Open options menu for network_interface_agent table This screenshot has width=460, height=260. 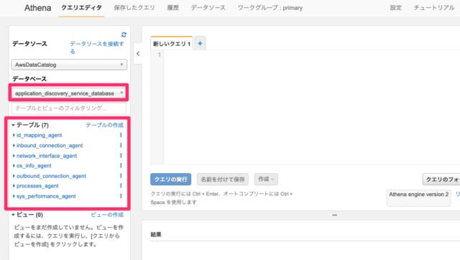pos(121,156)
